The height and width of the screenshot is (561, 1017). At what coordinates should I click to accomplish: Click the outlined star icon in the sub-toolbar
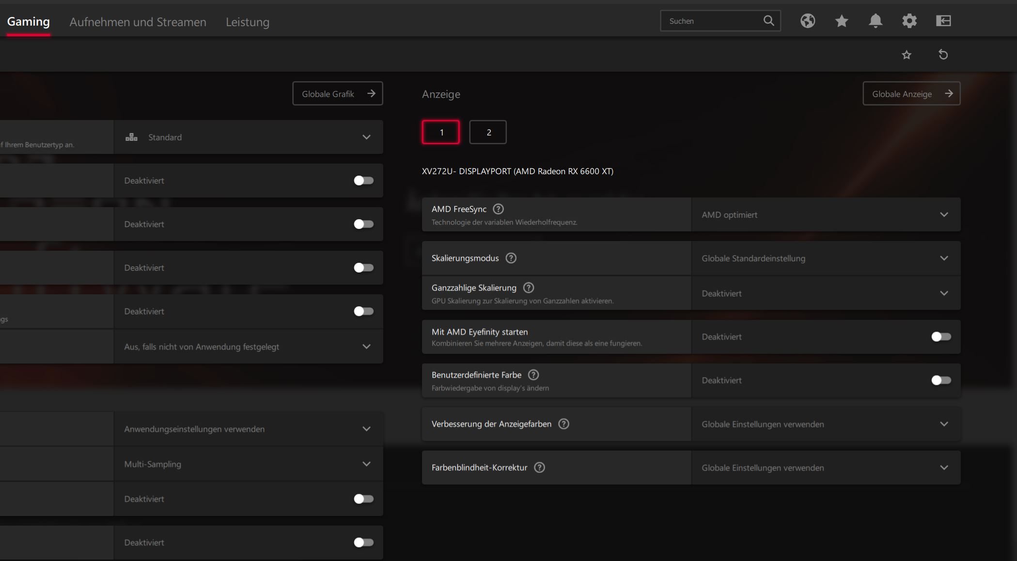coord(906,55)
